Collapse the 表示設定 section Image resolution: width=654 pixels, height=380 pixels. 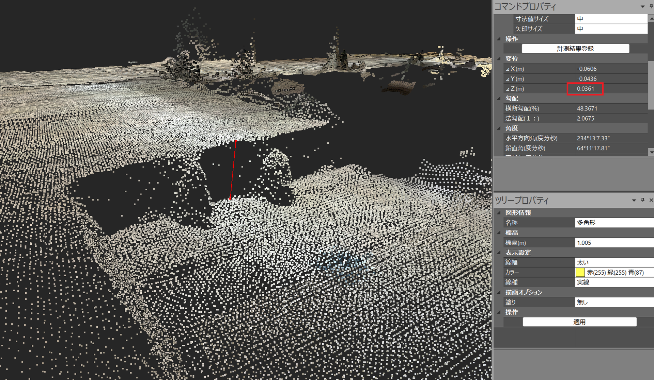(499, 253)
